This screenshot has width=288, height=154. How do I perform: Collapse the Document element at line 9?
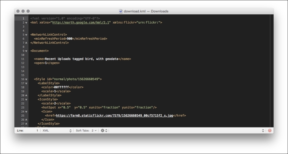click(26, 51)
